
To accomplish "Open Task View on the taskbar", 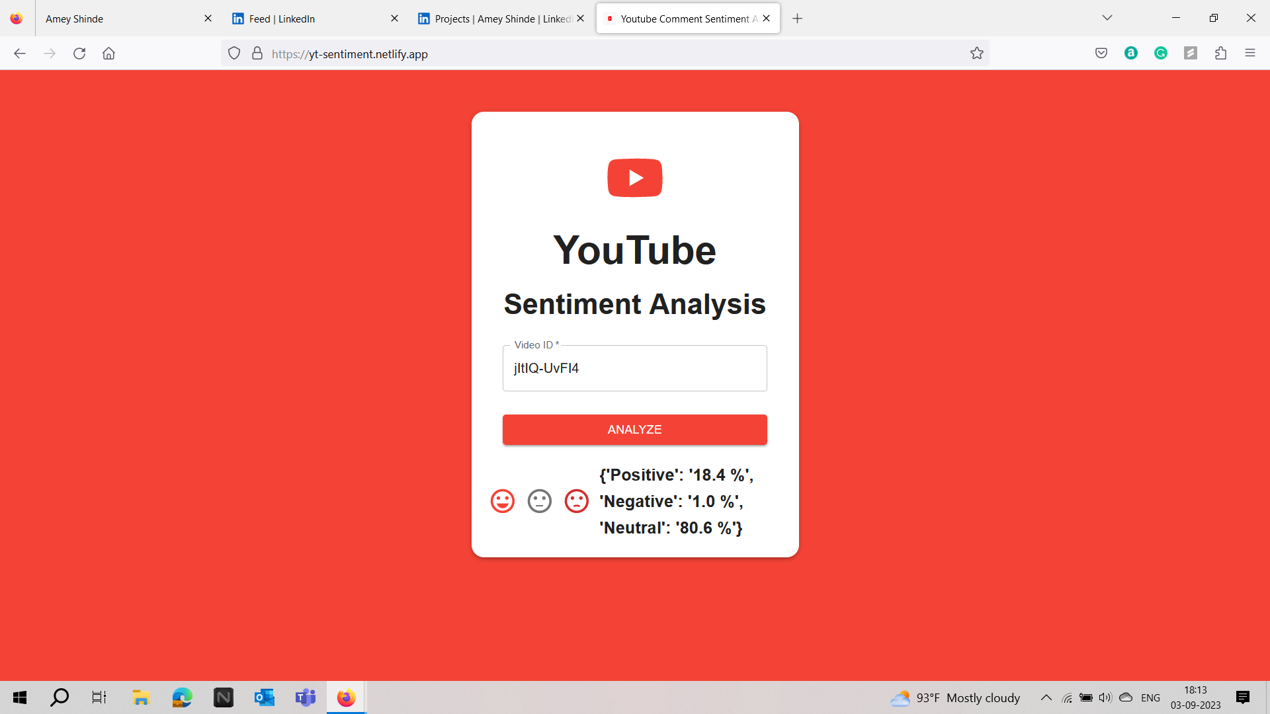I will (x=99, y=697).
